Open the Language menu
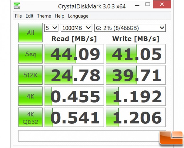This screenshot has width=184, height=148. [x=78, y=16]
